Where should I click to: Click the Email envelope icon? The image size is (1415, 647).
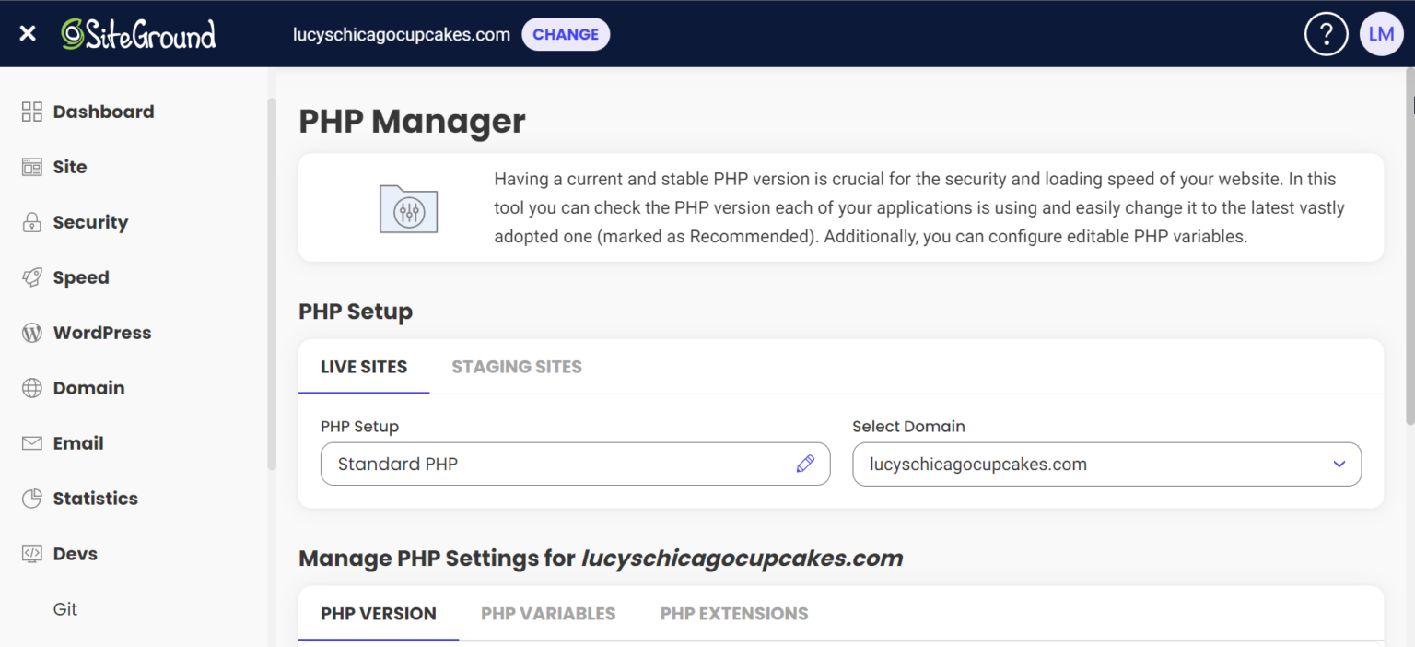pyautogui.click(x=32, y=443)
